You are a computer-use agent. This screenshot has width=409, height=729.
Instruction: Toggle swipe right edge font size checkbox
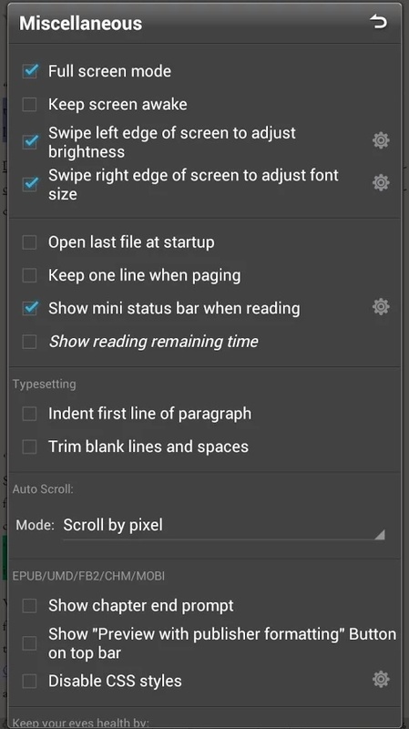pos(30,184)
